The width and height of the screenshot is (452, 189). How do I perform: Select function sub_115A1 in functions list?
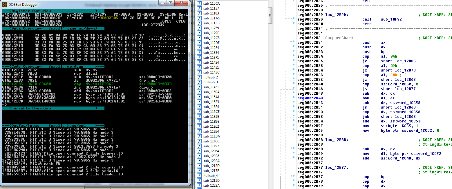[211, 97]
